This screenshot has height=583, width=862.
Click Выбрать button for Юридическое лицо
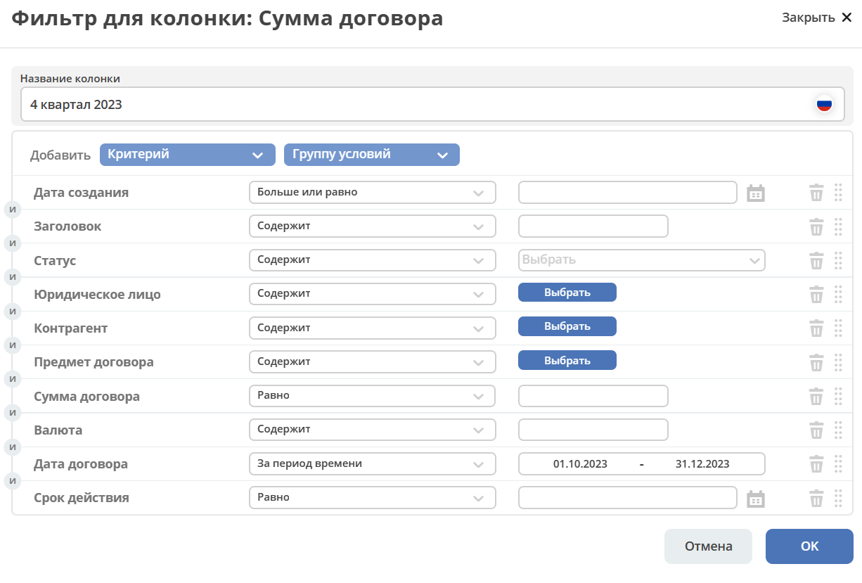pyautogui.click(x=567, y=293)
